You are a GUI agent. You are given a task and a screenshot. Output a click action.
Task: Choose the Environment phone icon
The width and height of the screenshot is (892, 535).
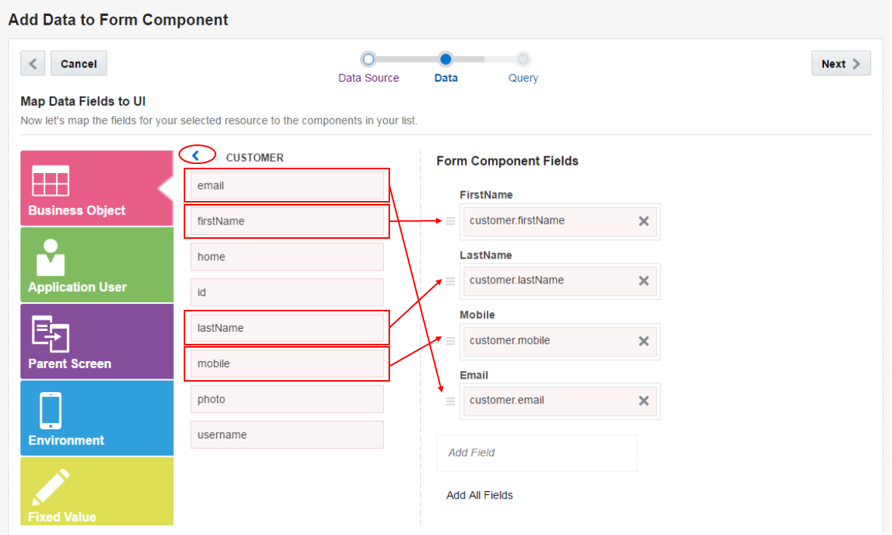pos(51,410)
